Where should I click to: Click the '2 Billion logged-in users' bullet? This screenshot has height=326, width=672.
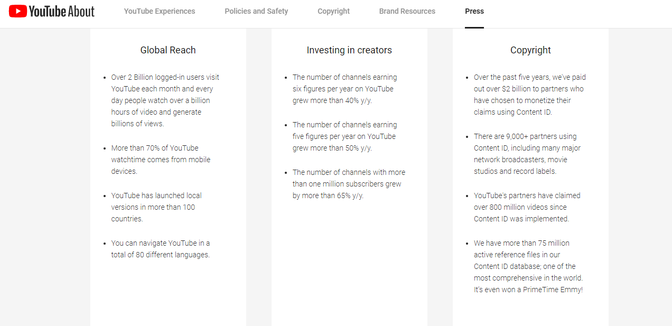tap(165, 100)
